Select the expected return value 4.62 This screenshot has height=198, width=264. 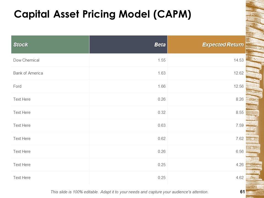point(240,178)
